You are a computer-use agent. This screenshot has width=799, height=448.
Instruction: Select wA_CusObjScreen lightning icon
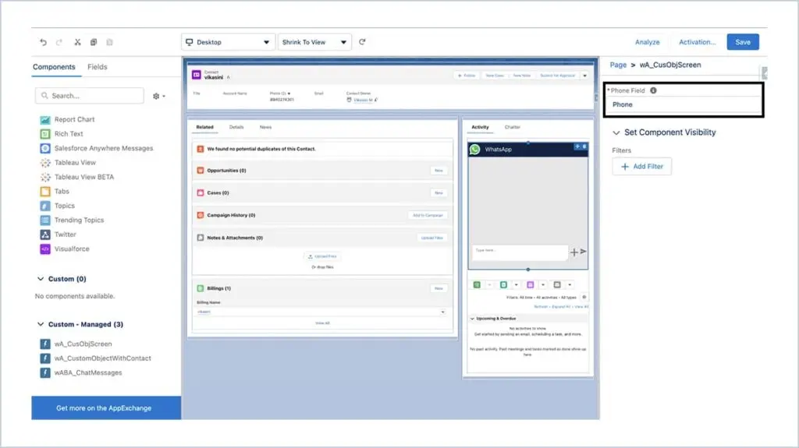45,344
